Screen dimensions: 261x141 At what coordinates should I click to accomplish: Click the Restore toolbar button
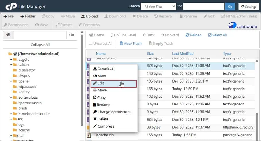pos(163,16)
